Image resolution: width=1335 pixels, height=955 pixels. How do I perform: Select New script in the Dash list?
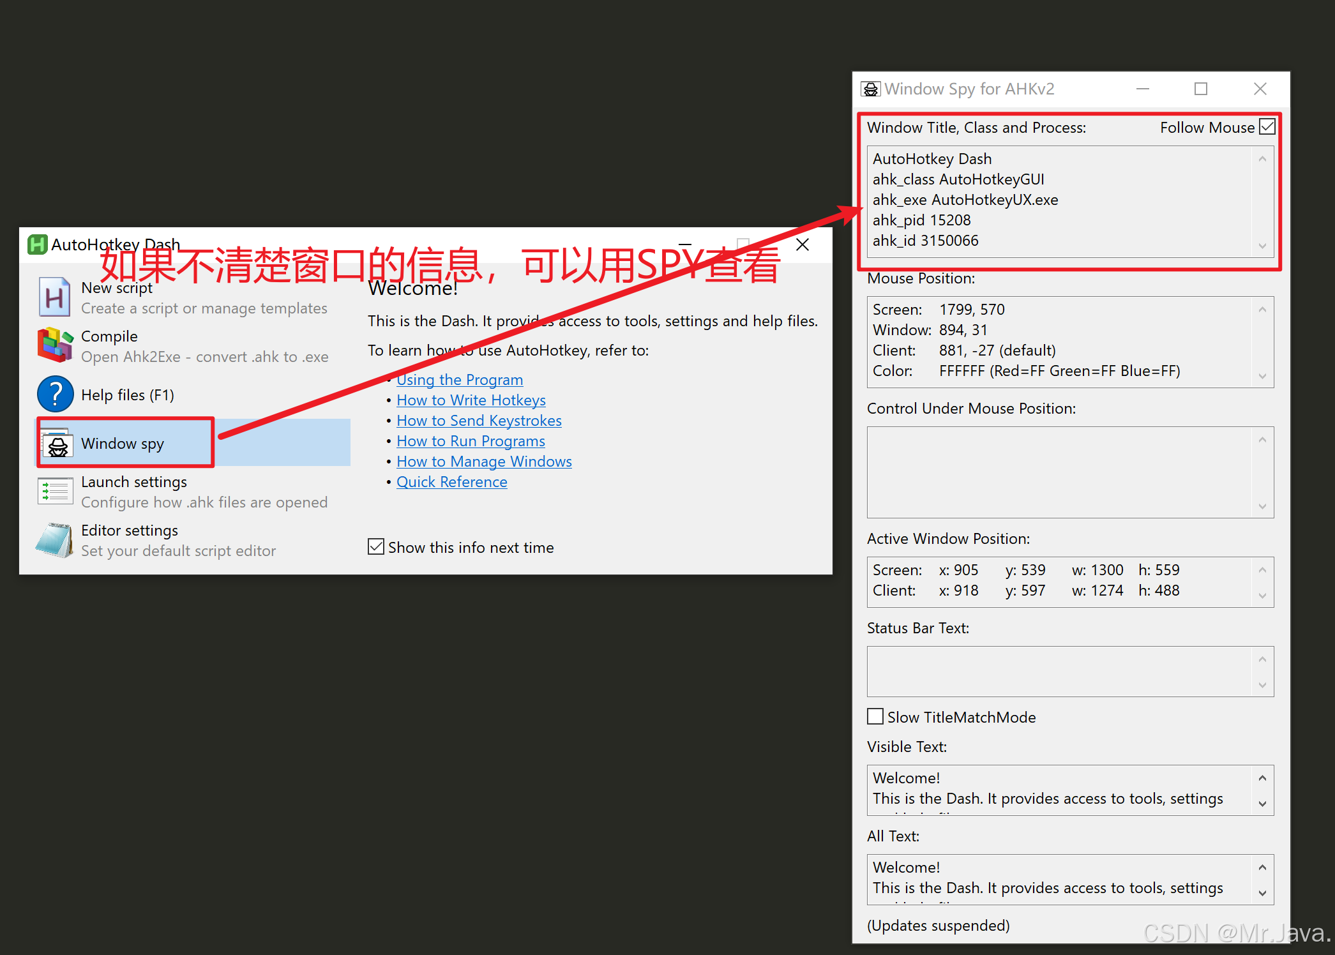coord(192,297)
